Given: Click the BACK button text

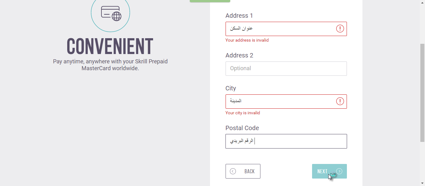Looking at the screenshot, I should pyautogui.click(x=250, y=171).
